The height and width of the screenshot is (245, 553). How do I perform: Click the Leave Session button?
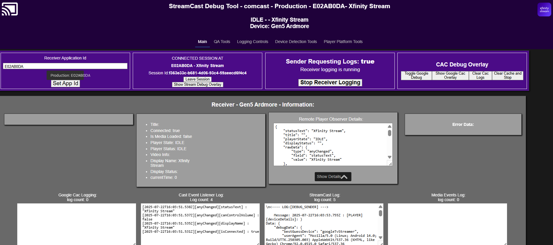tap(198, 79)
